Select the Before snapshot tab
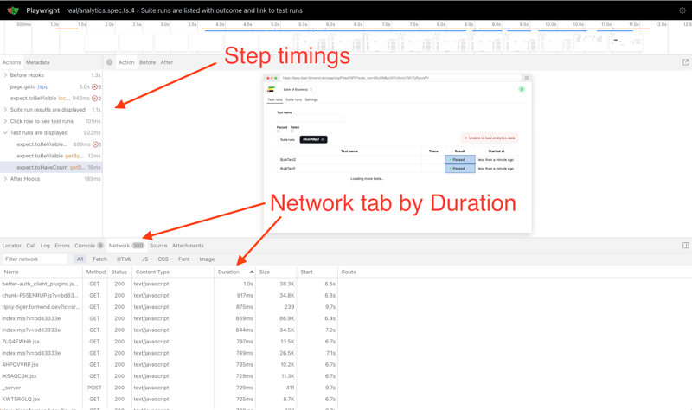 click(147, 62)
